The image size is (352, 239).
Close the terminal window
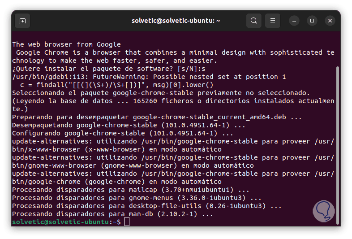330,21
